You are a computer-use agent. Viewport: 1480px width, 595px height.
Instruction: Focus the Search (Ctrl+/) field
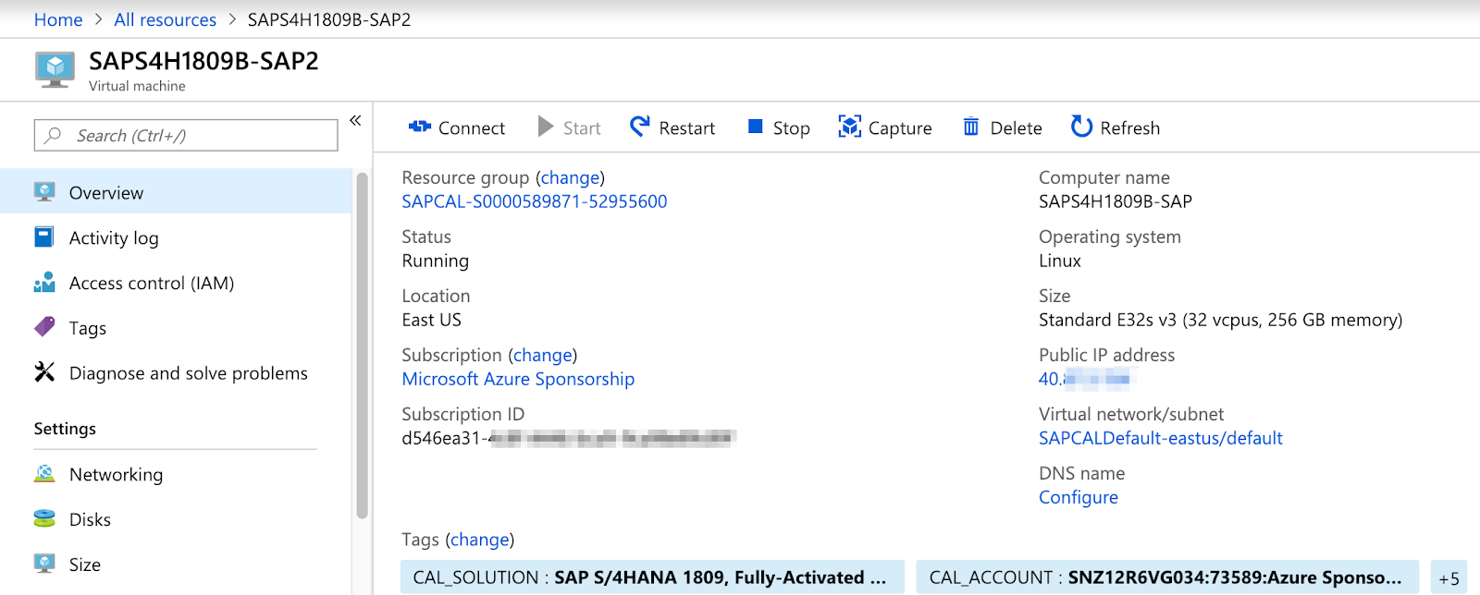[x=186, y=135]
